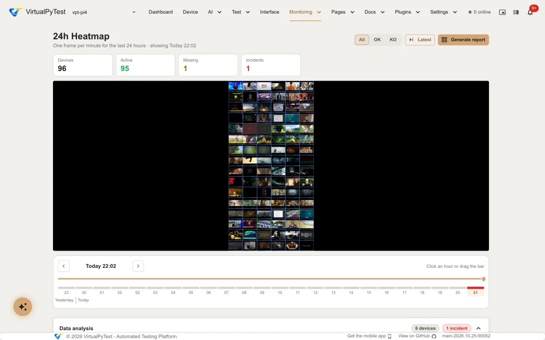
Task: Filter the heatmap to KO devices
Action: (393, 40)
